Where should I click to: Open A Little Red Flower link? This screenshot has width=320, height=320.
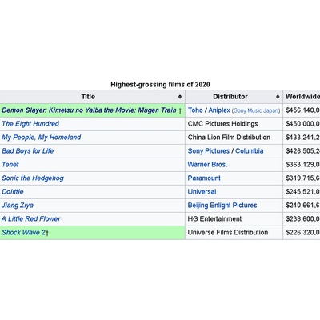(31, 219)
